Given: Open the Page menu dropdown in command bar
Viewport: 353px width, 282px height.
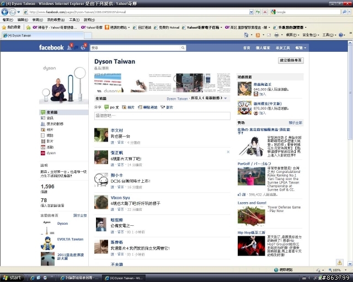Looking at the screenshot, I should (292, 35).
